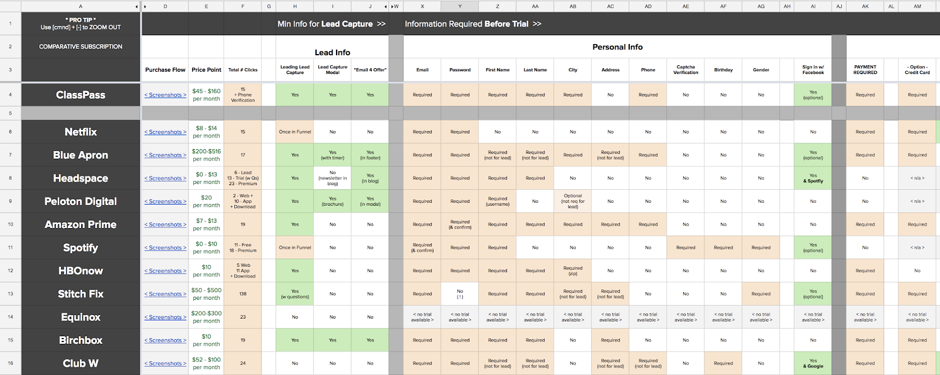940x375 pixels.
Task: Open the Stitch Fix Screenshots link
Action: [165, 294]
